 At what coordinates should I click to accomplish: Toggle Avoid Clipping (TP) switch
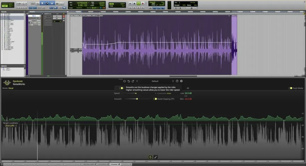(155, 99)
